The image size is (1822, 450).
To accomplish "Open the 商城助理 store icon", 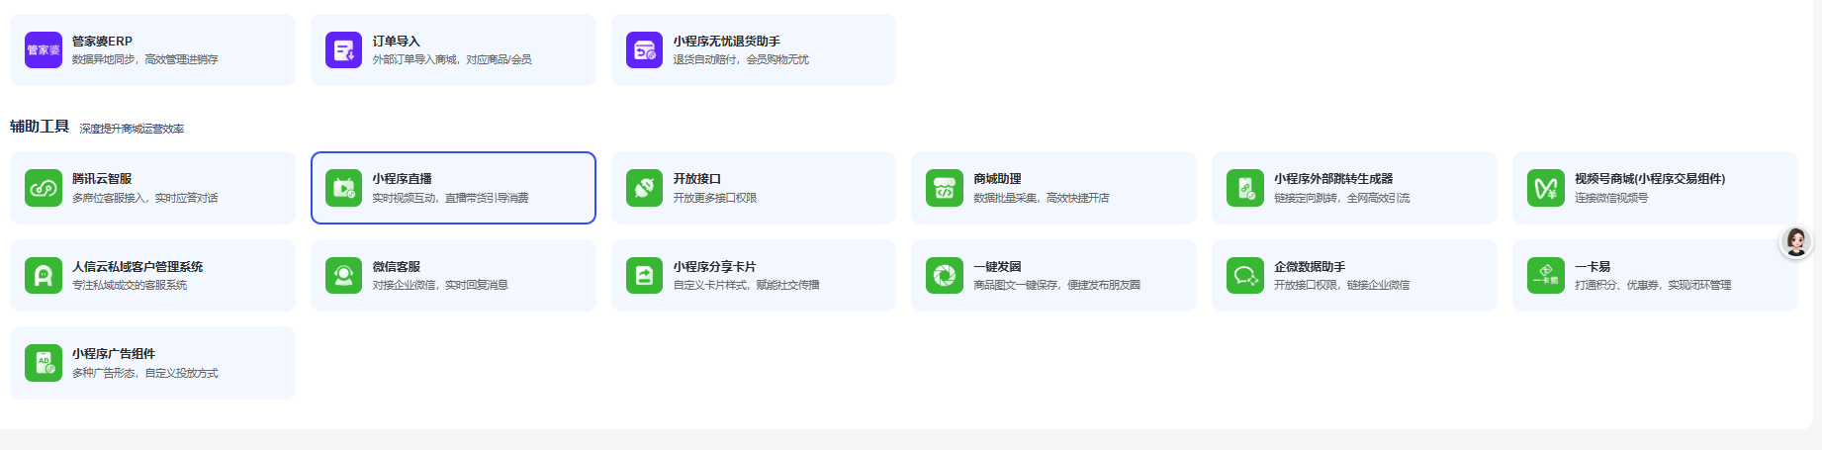I will point(945,188).
